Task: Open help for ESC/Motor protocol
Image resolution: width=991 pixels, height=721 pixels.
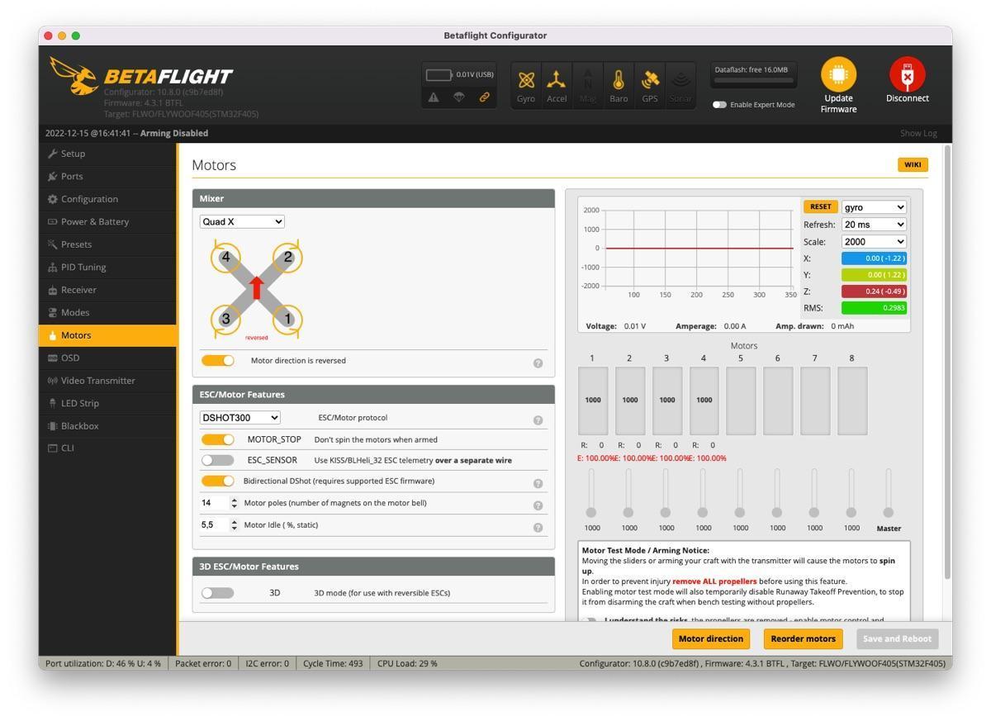Action: point(538,420)
